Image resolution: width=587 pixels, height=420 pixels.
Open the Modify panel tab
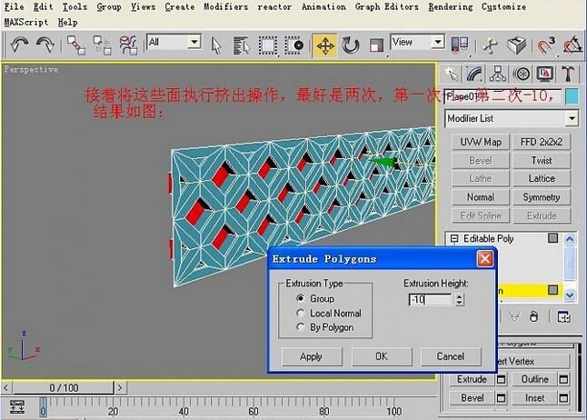click(474, 75)
